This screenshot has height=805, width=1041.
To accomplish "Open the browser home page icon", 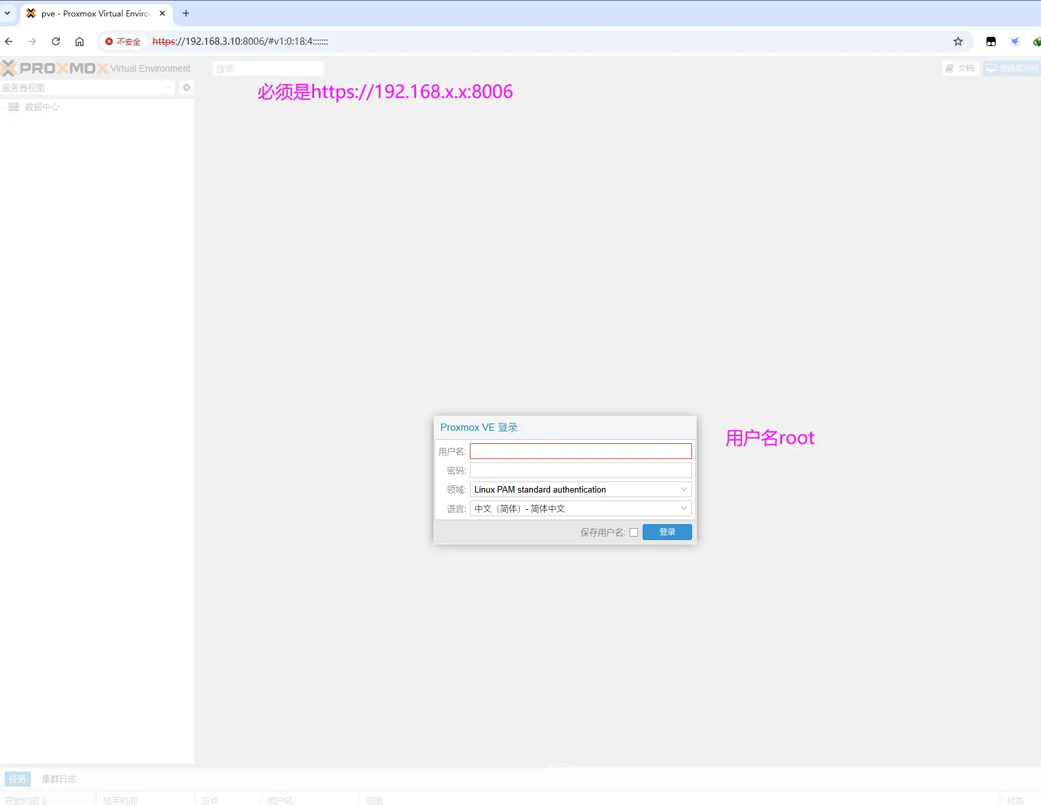I will point(80,41).
